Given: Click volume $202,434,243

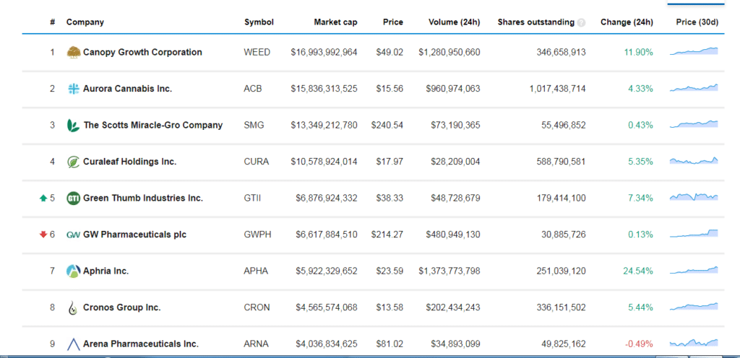Looking at the screenshot, I should [x=453, y=307].
